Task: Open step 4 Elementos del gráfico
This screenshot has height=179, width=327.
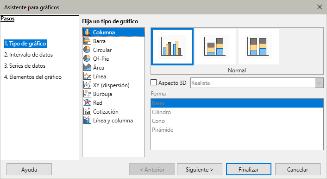Action: 33,77
